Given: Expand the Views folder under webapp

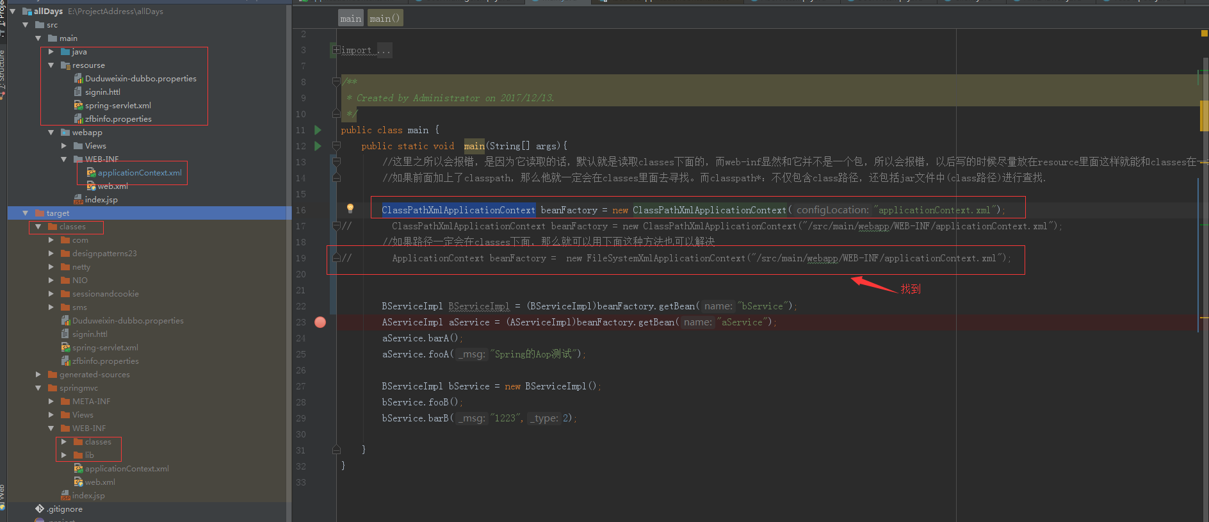Looking at the screenshot, I should [x=63, y=145].
